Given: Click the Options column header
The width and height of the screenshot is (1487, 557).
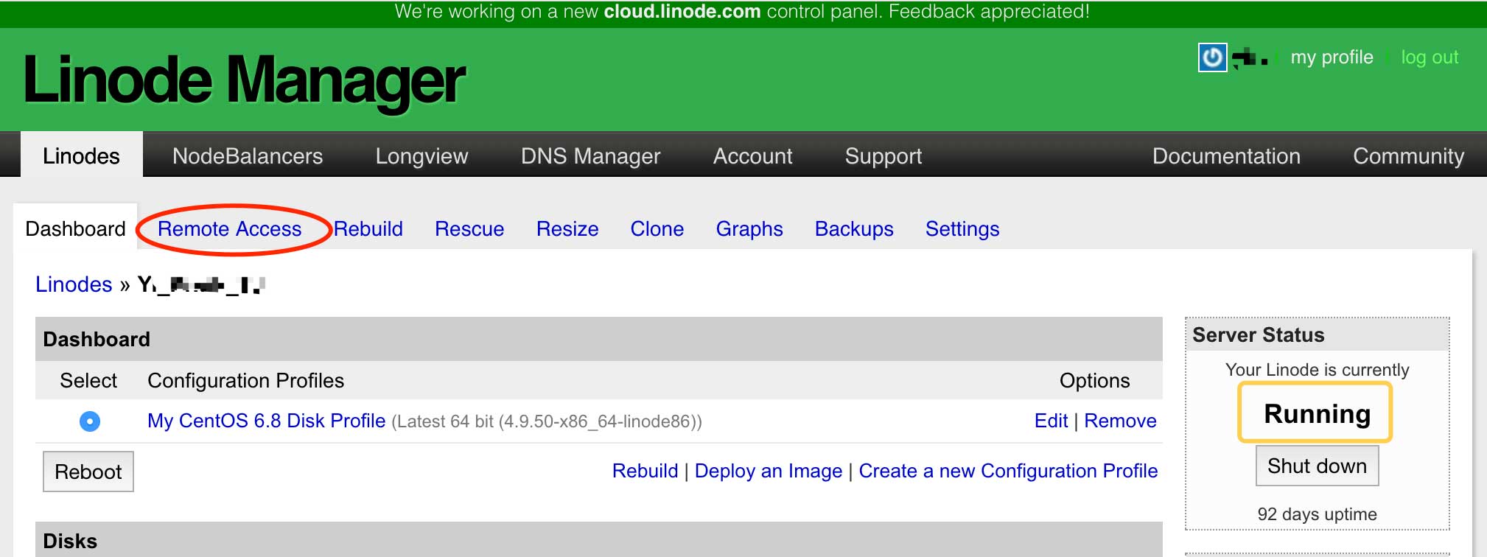Looking at the screenshot, I should (1094, 381).
